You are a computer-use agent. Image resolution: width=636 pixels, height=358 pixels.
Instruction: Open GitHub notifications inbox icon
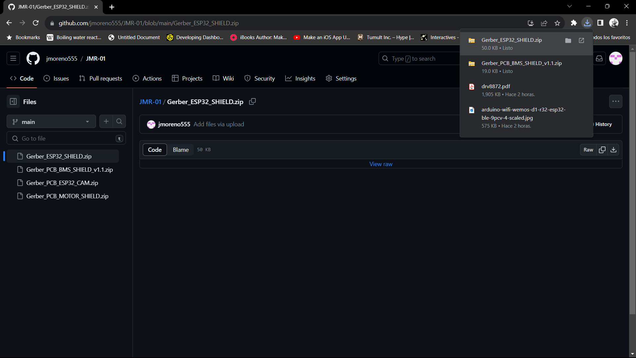tap(599, 59)
